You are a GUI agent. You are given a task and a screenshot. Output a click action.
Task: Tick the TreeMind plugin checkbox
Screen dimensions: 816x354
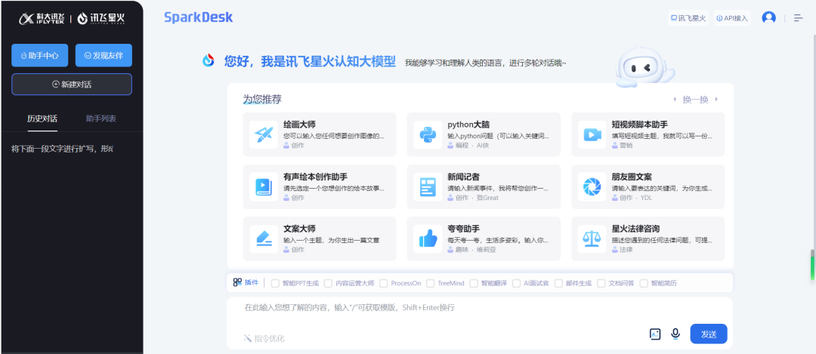tap(430, 283)
